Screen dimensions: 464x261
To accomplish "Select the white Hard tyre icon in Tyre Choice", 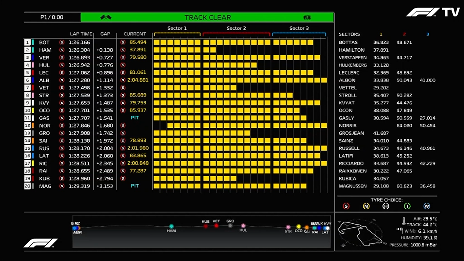I will [386, 206].
